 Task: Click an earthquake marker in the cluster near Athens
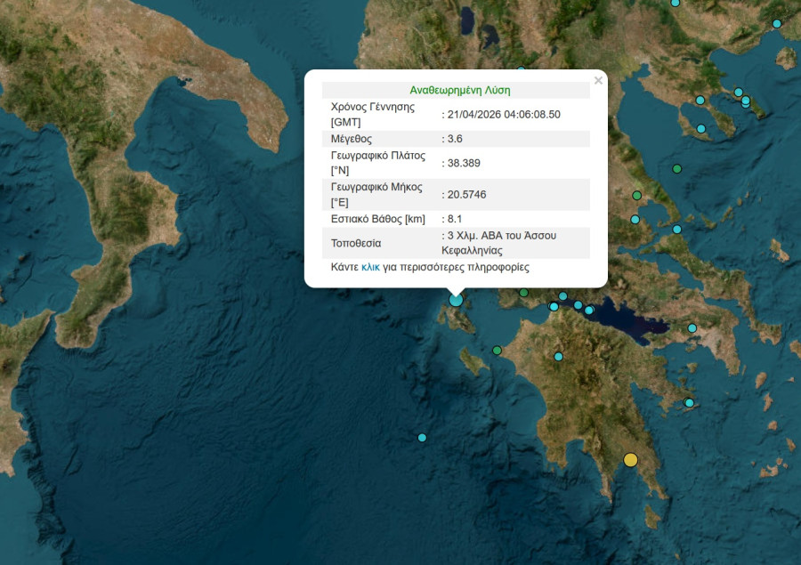click(578, 307)
